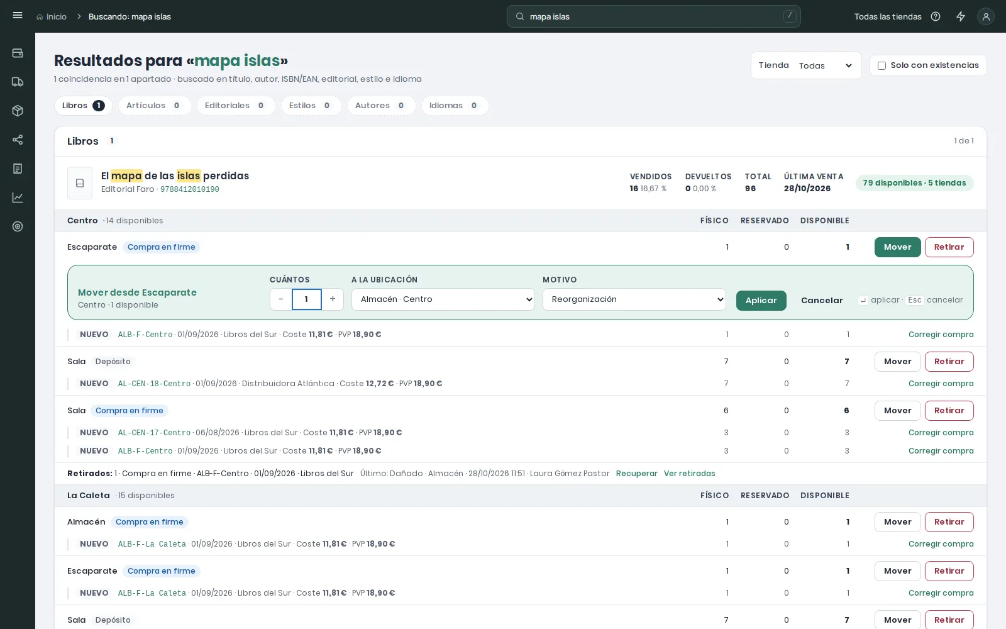Screen dimensions: 1006x629
Task: Click Mover on Centro Sala Depósito row
Action: pos(897,362)
